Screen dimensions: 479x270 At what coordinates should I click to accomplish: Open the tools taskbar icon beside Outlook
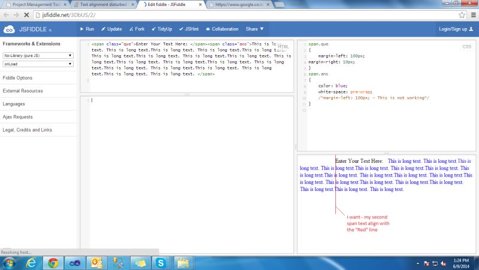point(118,263)
